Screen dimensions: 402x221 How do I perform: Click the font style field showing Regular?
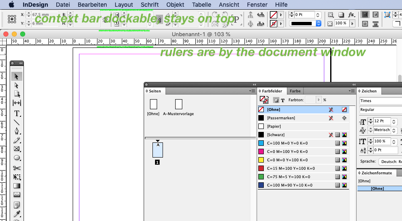(381, 110)
